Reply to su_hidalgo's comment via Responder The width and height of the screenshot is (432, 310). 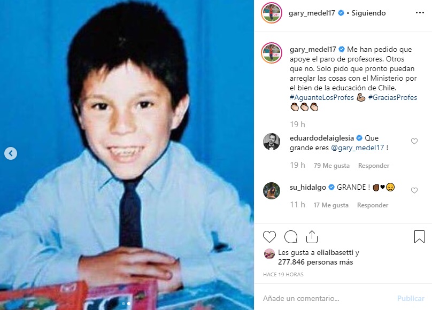coord(373,205)
